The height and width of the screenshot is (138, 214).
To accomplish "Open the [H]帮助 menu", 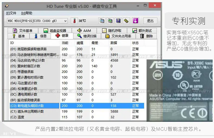I will [27, 13].
